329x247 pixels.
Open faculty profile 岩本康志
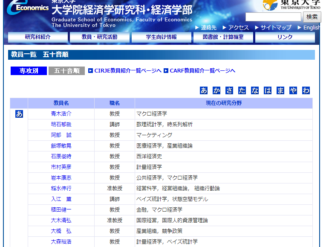[x=61, y=178]
